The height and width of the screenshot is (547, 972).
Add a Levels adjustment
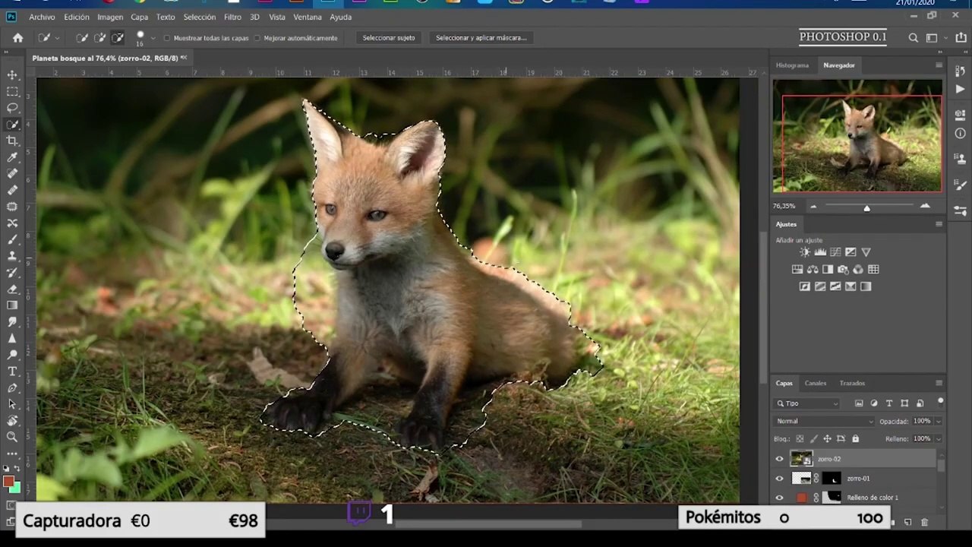820,252
